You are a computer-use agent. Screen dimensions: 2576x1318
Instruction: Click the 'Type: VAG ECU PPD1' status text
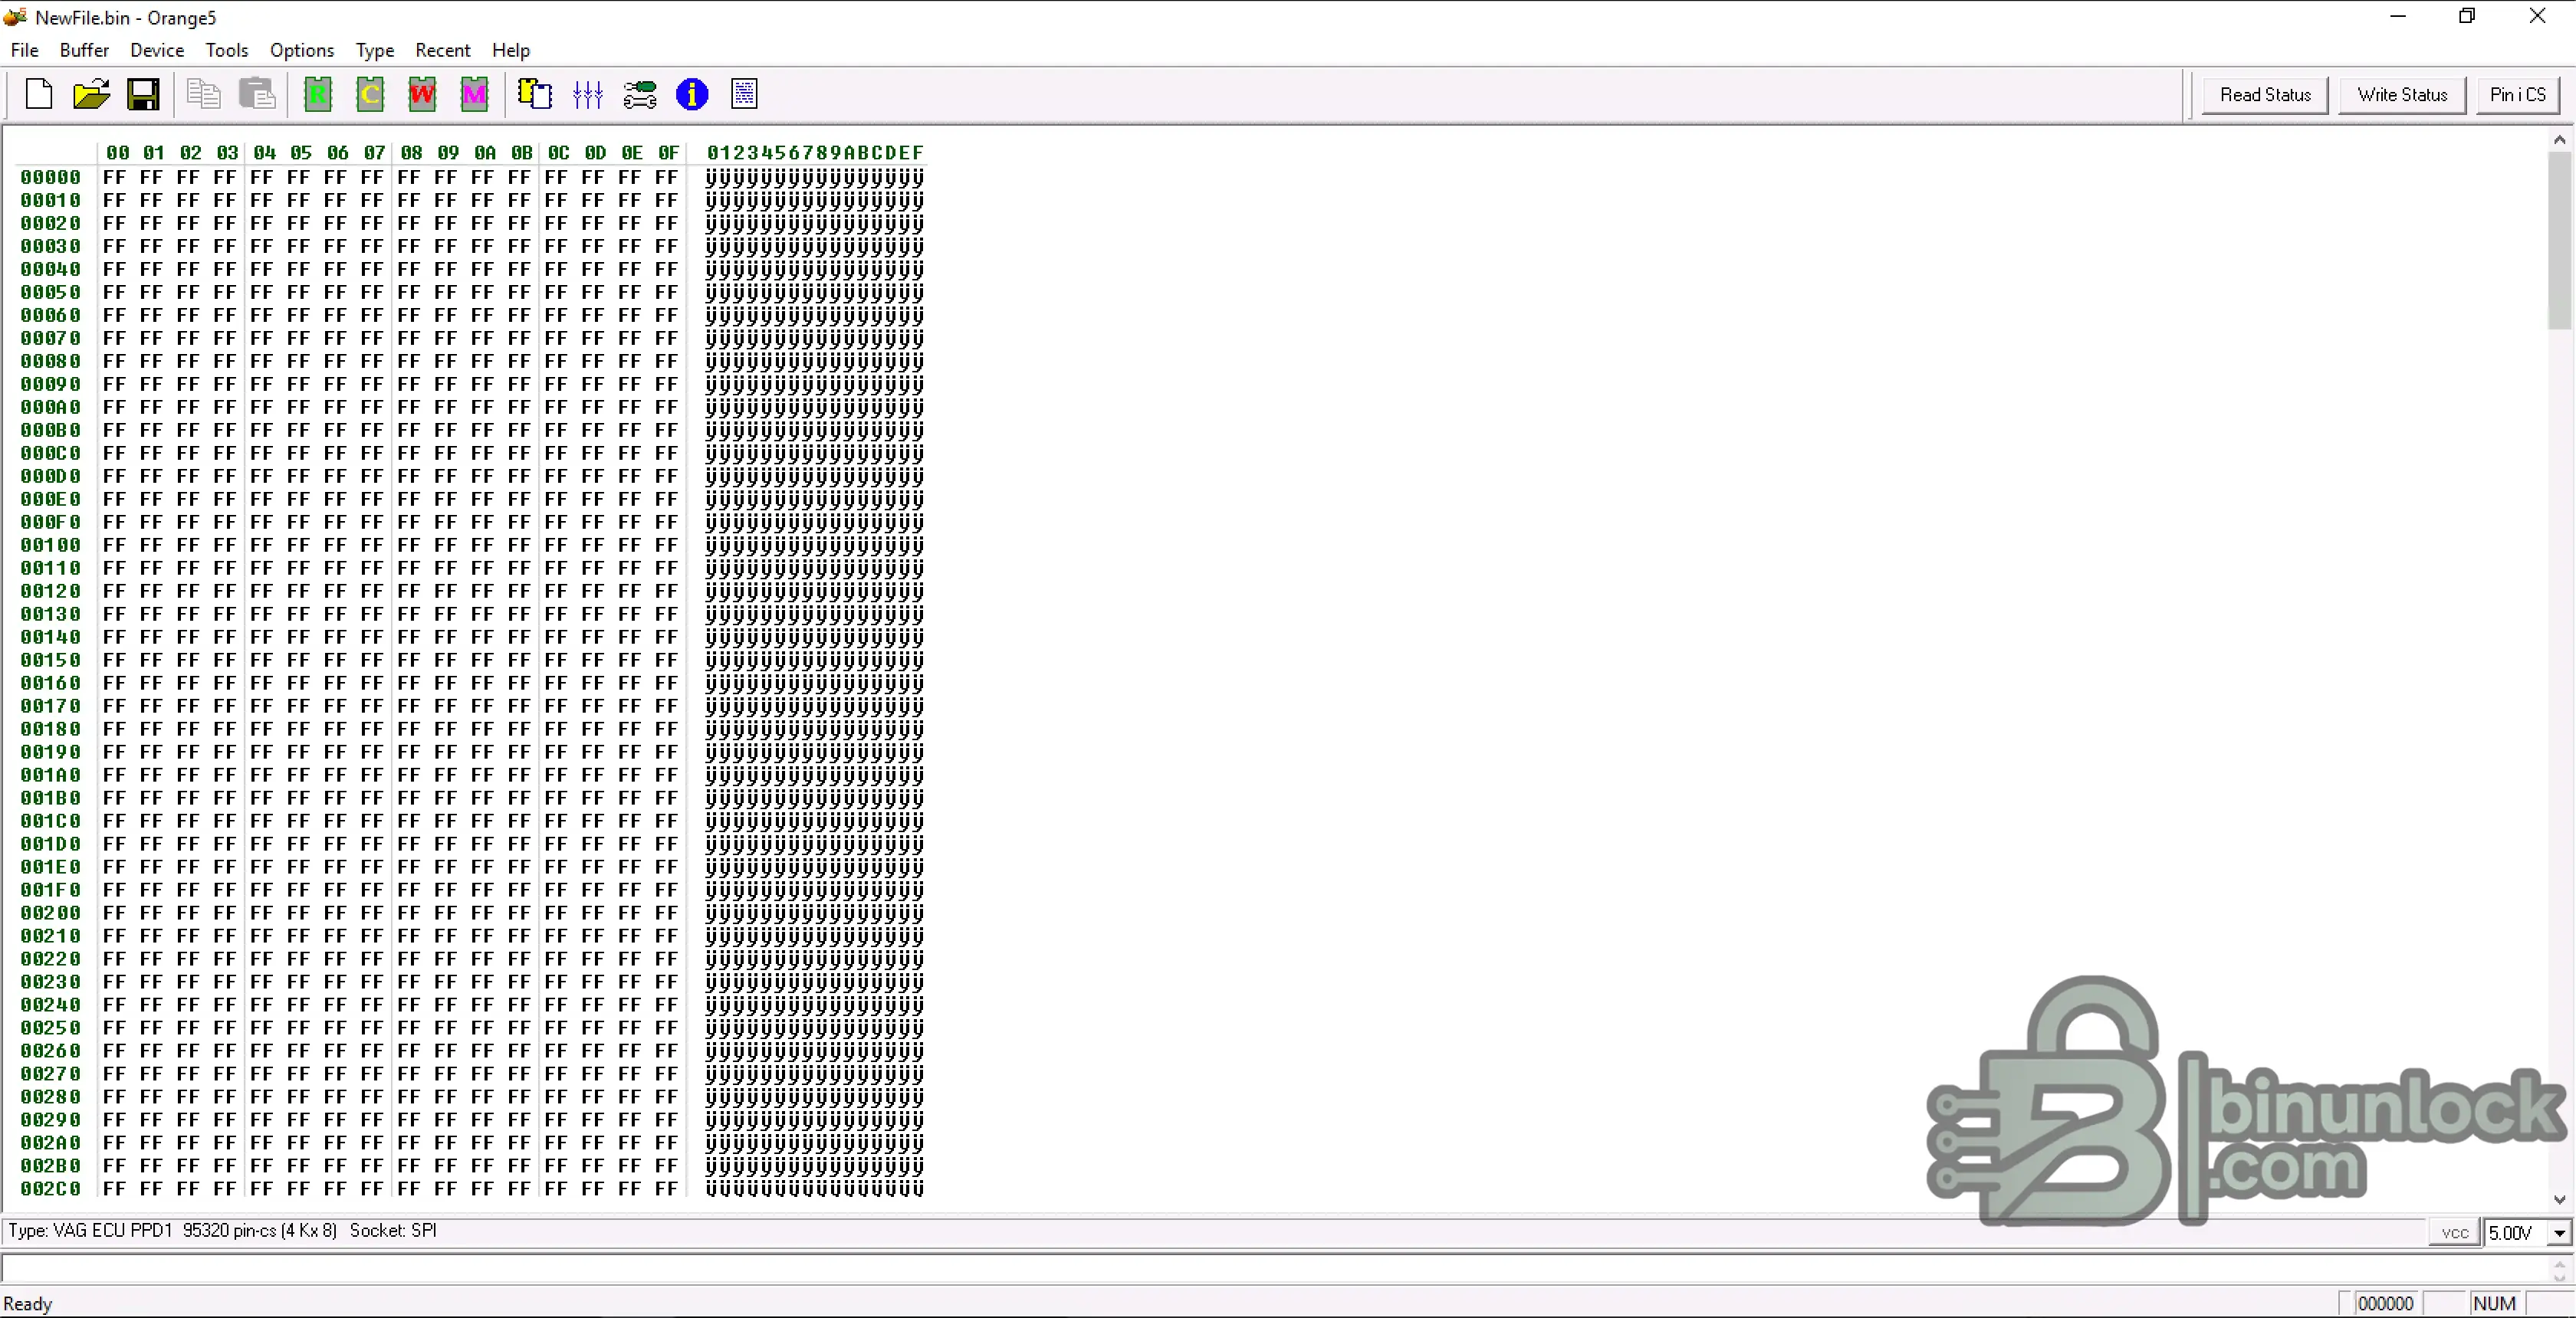click(90, 1230)
